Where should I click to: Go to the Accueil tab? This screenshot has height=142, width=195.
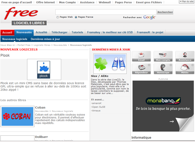pos(7,33)
